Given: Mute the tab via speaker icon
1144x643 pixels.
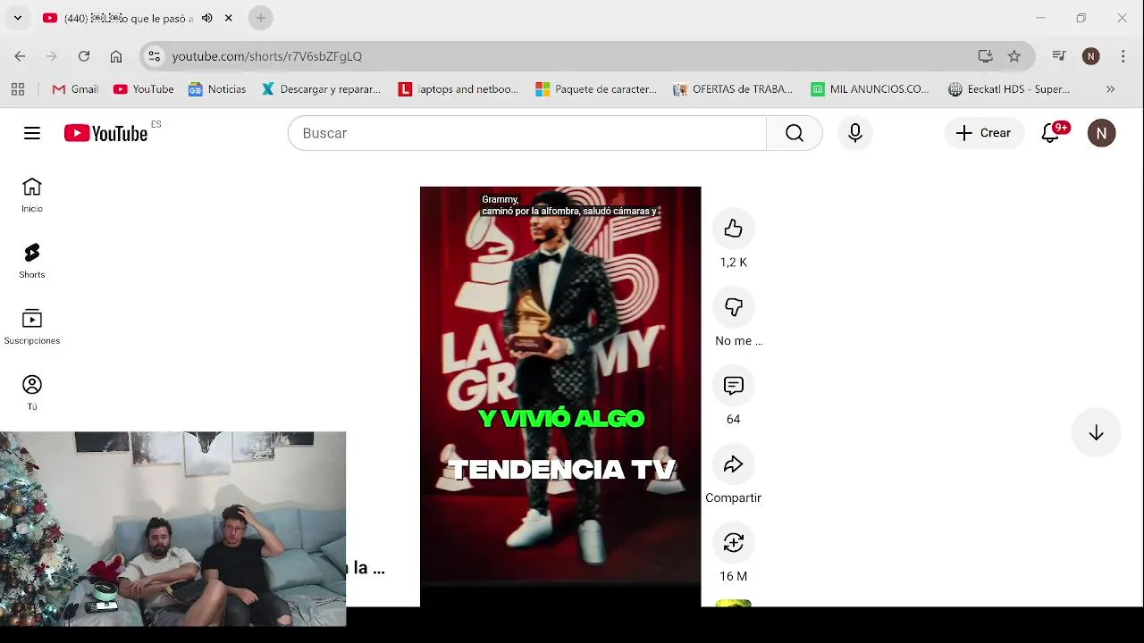Looking at the screenshot, I should coord(207,18).
